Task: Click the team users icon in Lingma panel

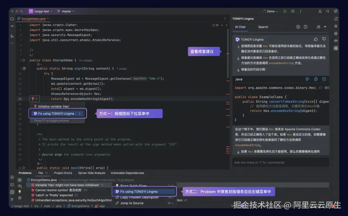Action: 318,27
